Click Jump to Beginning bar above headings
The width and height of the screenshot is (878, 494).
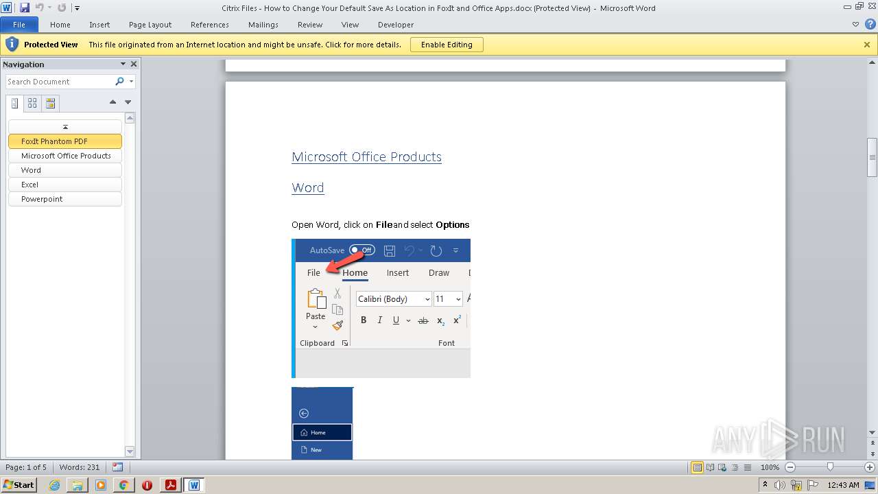65,127
